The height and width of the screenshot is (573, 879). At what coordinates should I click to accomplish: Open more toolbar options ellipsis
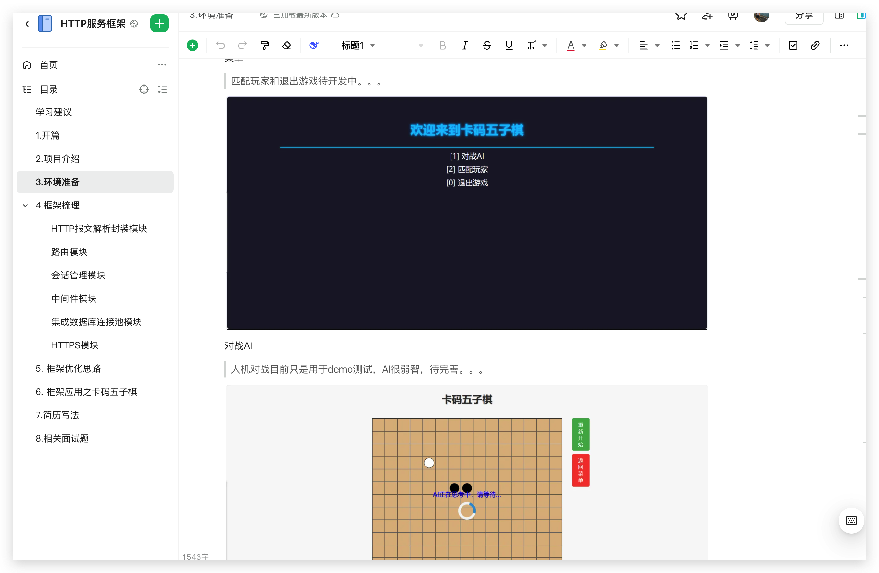point(844,45)
